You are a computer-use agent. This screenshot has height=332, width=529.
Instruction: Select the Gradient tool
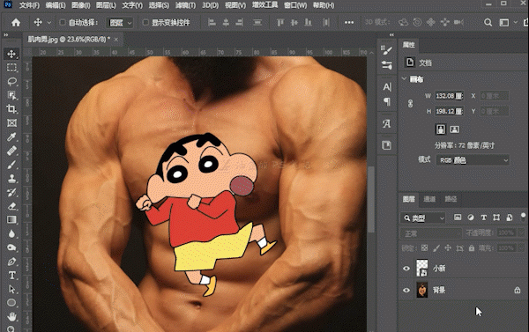click(x=11, y=220)
